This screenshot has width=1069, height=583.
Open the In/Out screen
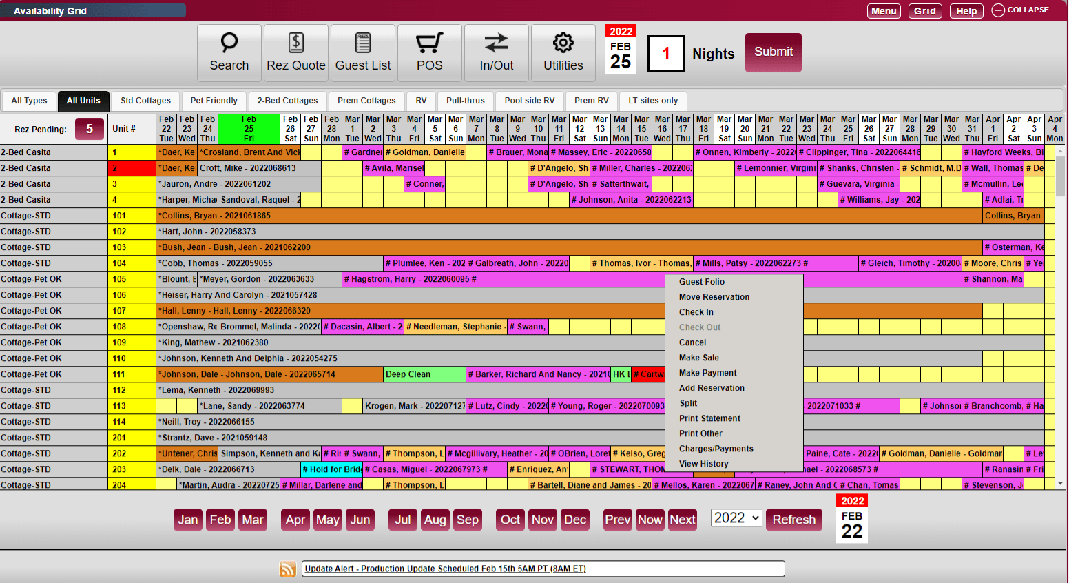click(x=497, y=53)
